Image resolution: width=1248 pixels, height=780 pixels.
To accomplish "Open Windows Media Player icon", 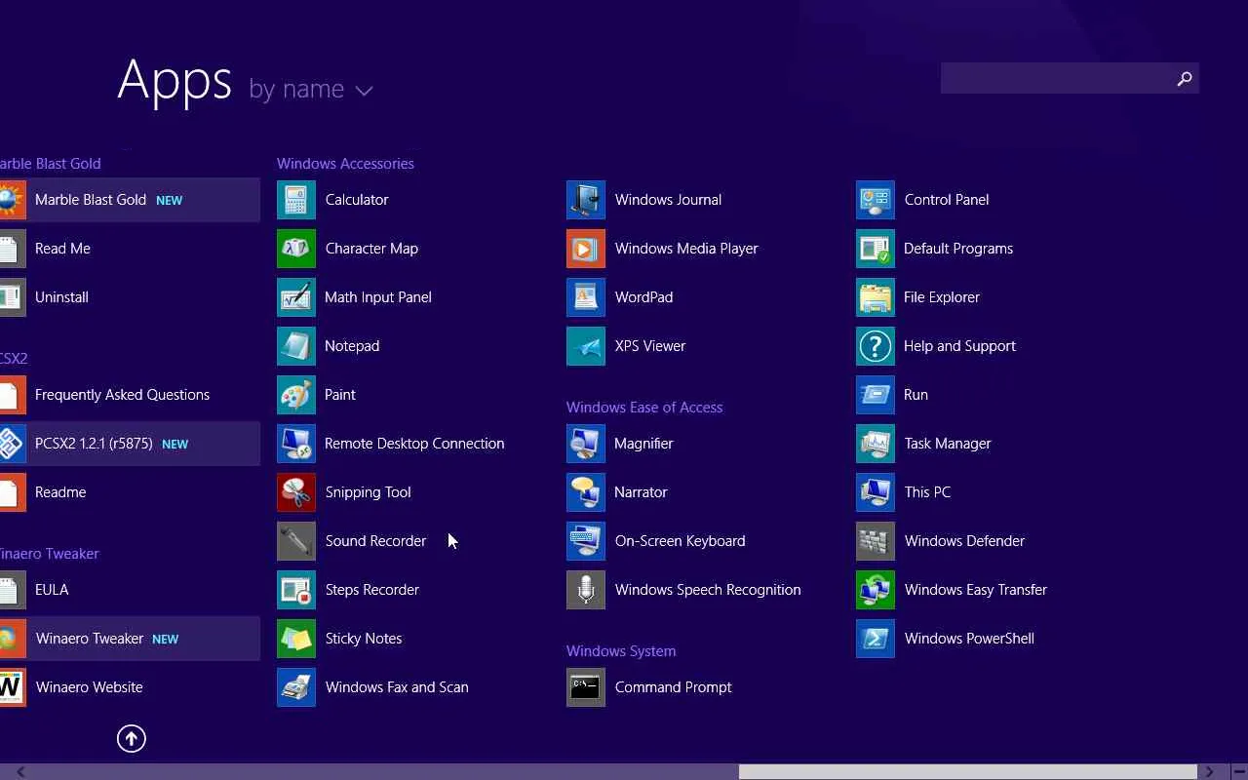I will tap(586, 249).
